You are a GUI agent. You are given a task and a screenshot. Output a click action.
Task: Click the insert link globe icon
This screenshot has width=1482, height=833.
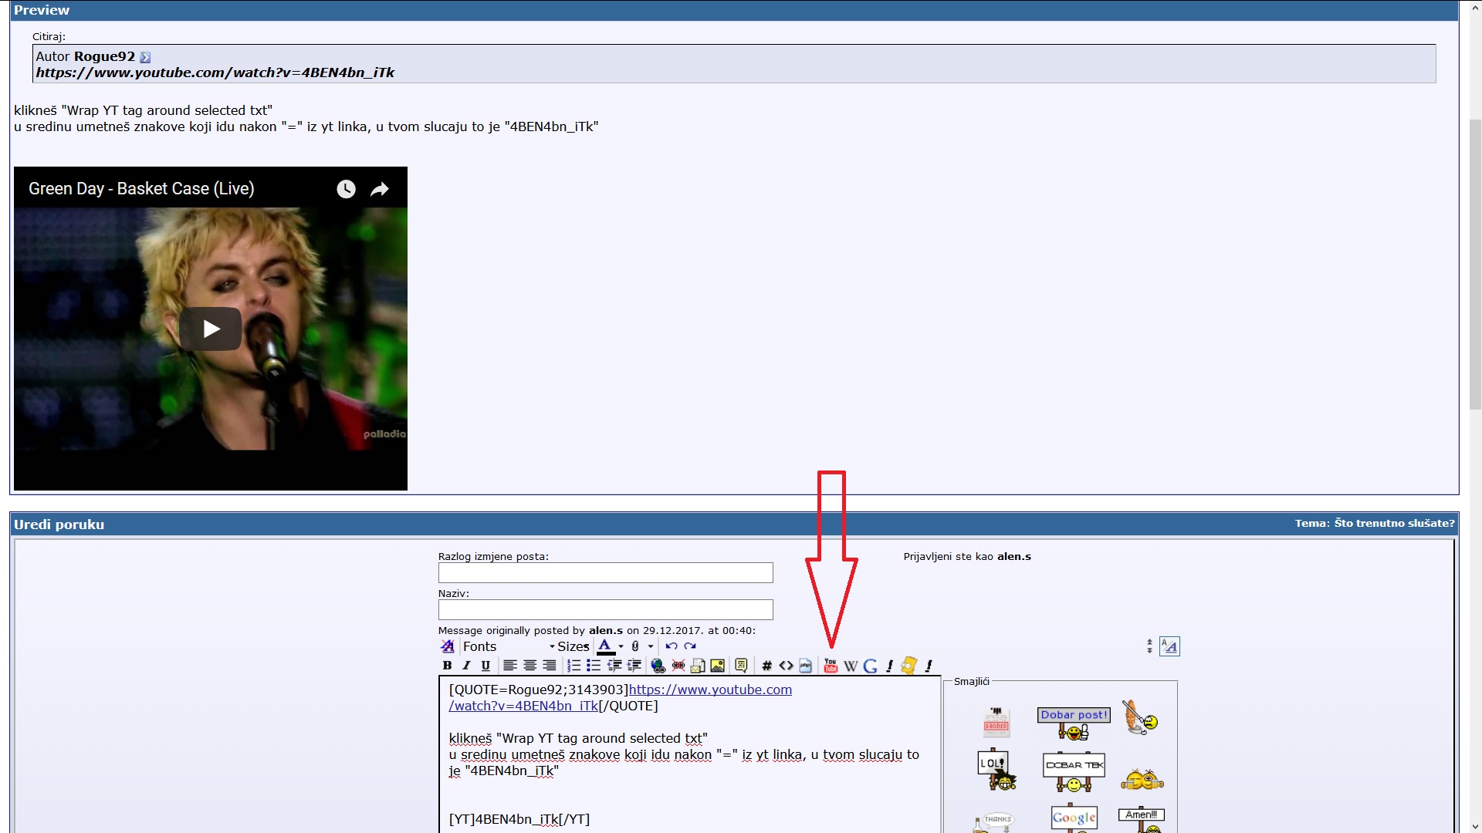tap(658, 666)
